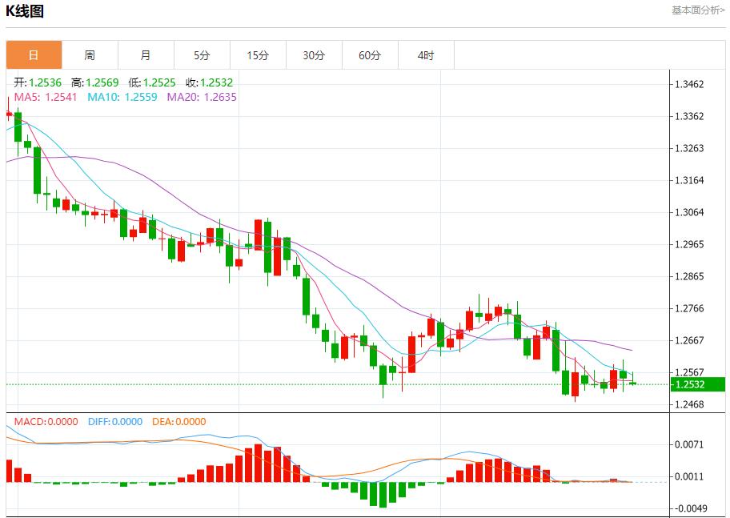
Task: Click the DIFF indicator label
Action: tap(114, 421)
